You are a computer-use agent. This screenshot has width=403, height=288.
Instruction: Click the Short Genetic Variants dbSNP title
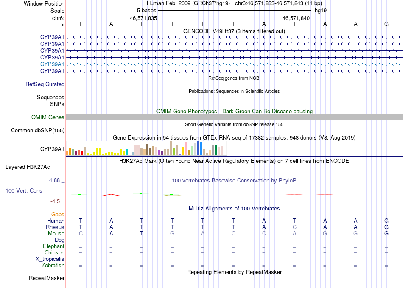coord(234,124)
